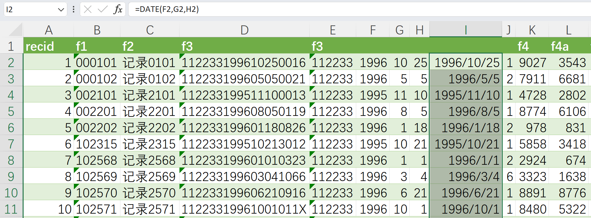Click the three-dot handle beside Name Box
The height and width of the screenshot is (218, 591).
73,9
